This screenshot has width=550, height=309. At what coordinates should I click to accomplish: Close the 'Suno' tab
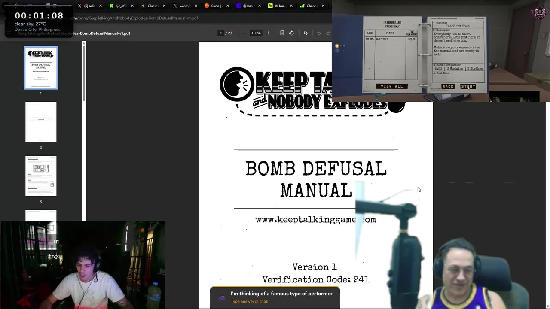tap(228, 6)
